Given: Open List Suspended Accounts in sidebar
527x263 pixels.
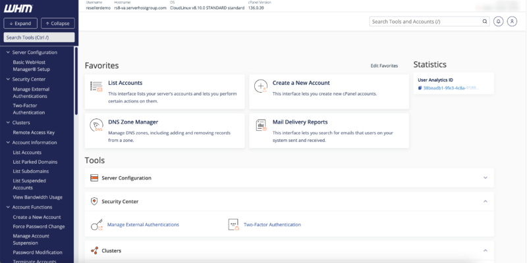Looking at the screenshot, I should (29, 184).
